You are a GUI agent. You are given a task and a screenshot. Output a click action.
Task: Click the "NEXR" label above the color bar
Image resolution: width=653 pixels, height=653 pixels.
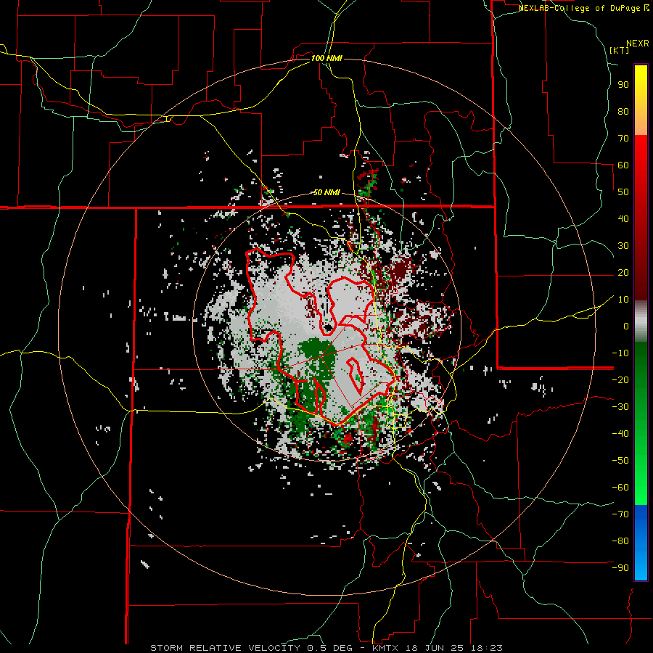pos(638,44)
